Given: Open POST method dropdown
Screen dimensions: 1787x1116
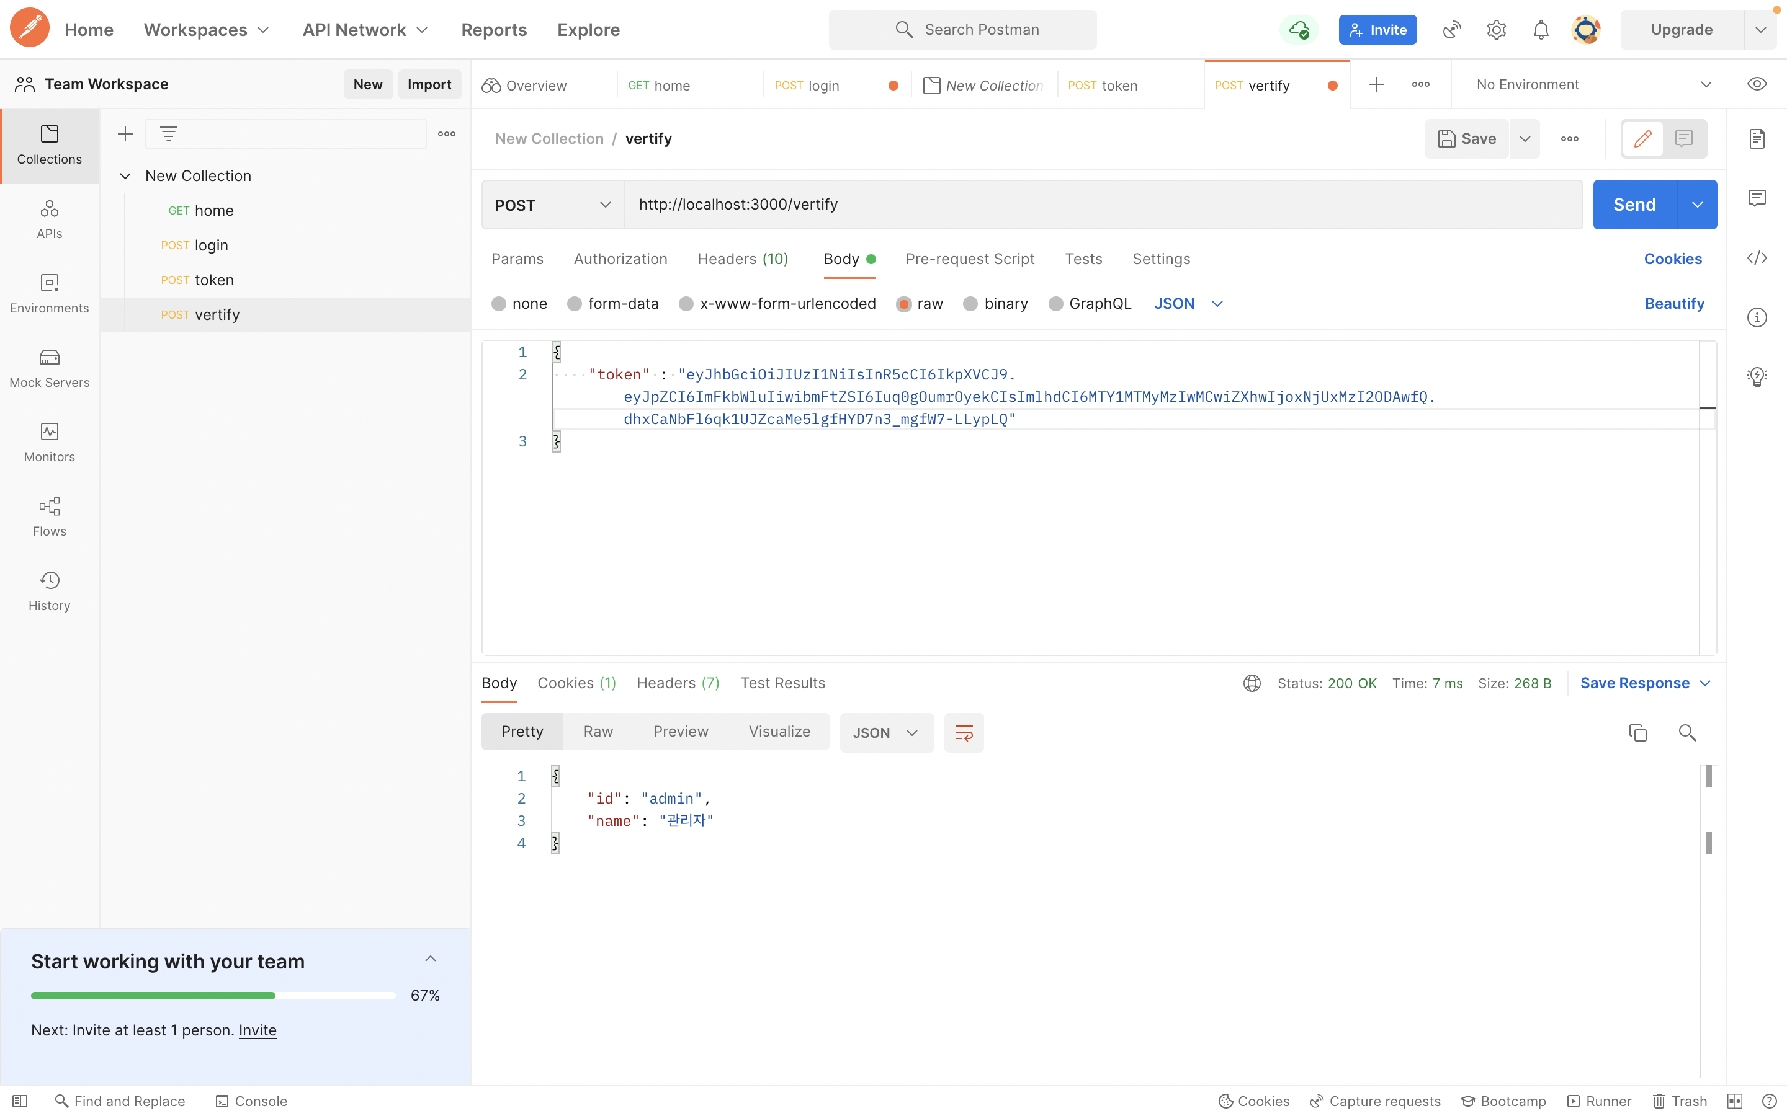Looking at the screenshot, I should 553,205.
